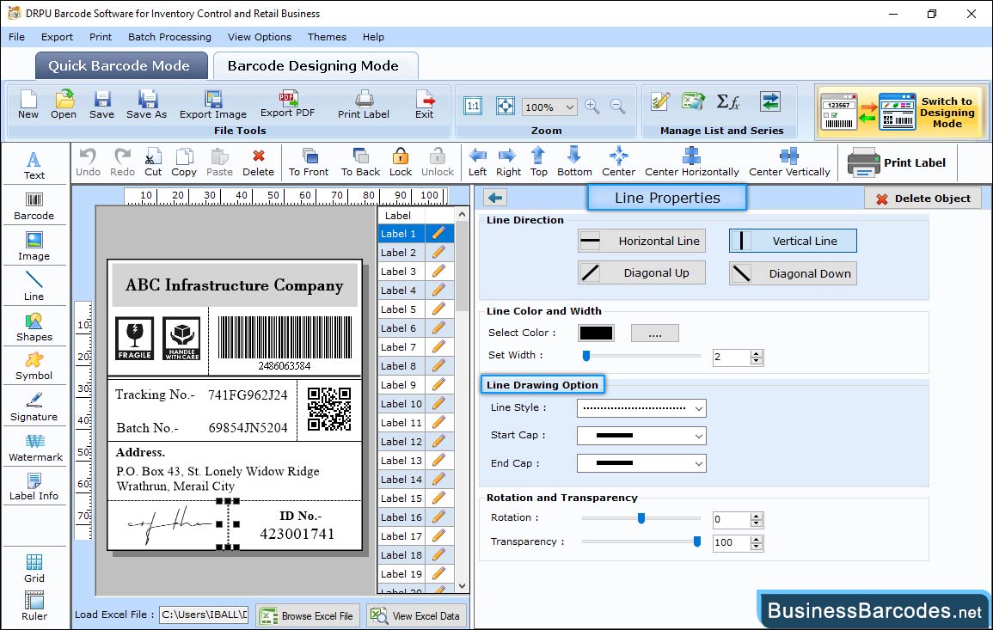Open the Line Style dropdown
This screenshot has width=993, height=630.
click(641, 408)
